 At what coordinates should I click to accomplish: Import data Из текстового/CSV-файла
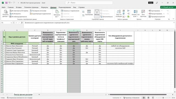pos(19,11)
